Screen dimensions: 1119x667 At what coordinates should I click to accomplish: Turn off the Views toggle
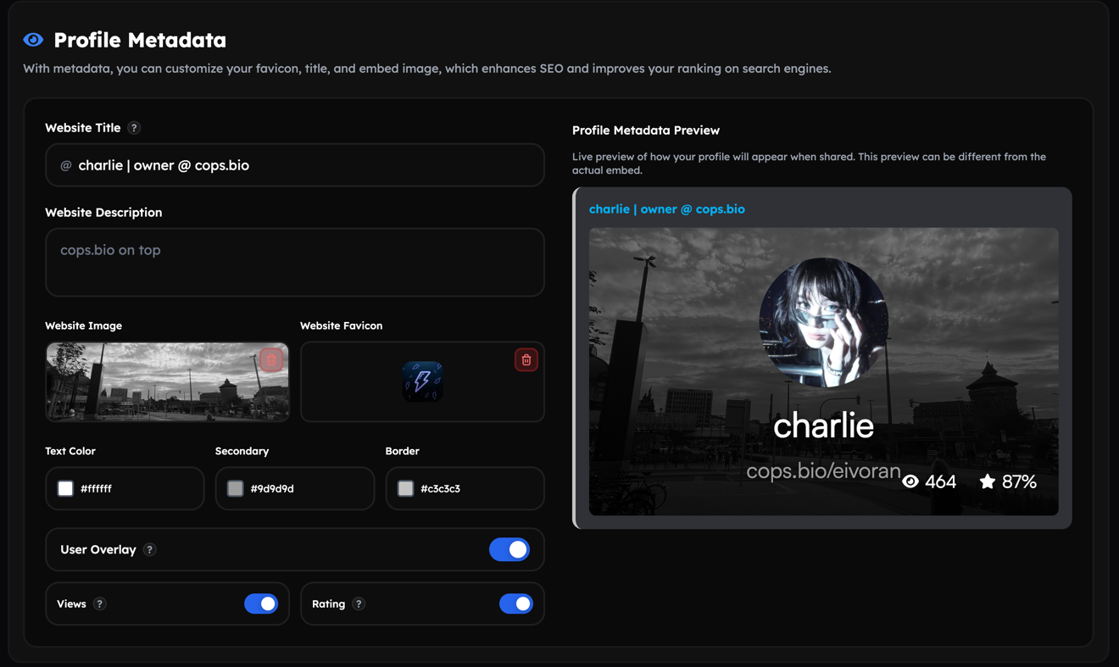click(263, 603)
